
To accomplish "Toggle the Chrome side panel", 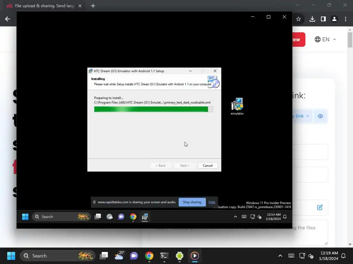I will [323, 19].
